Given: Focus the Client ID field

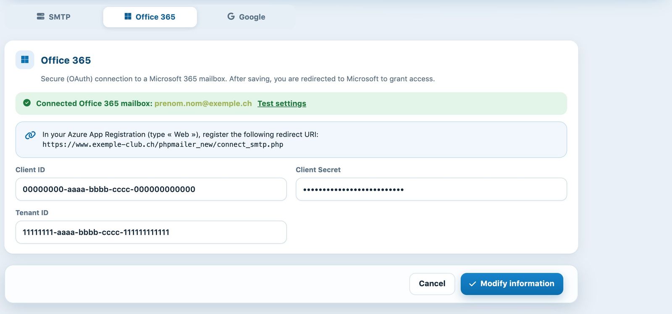Looking at the screenshot, I should [151, 189].
